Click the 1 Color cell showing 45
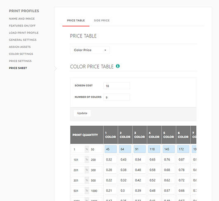 111,149
